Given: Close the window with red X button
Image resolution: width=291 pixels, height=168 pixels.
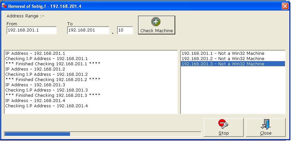Looking at the screenshot, I should point(285,6).
